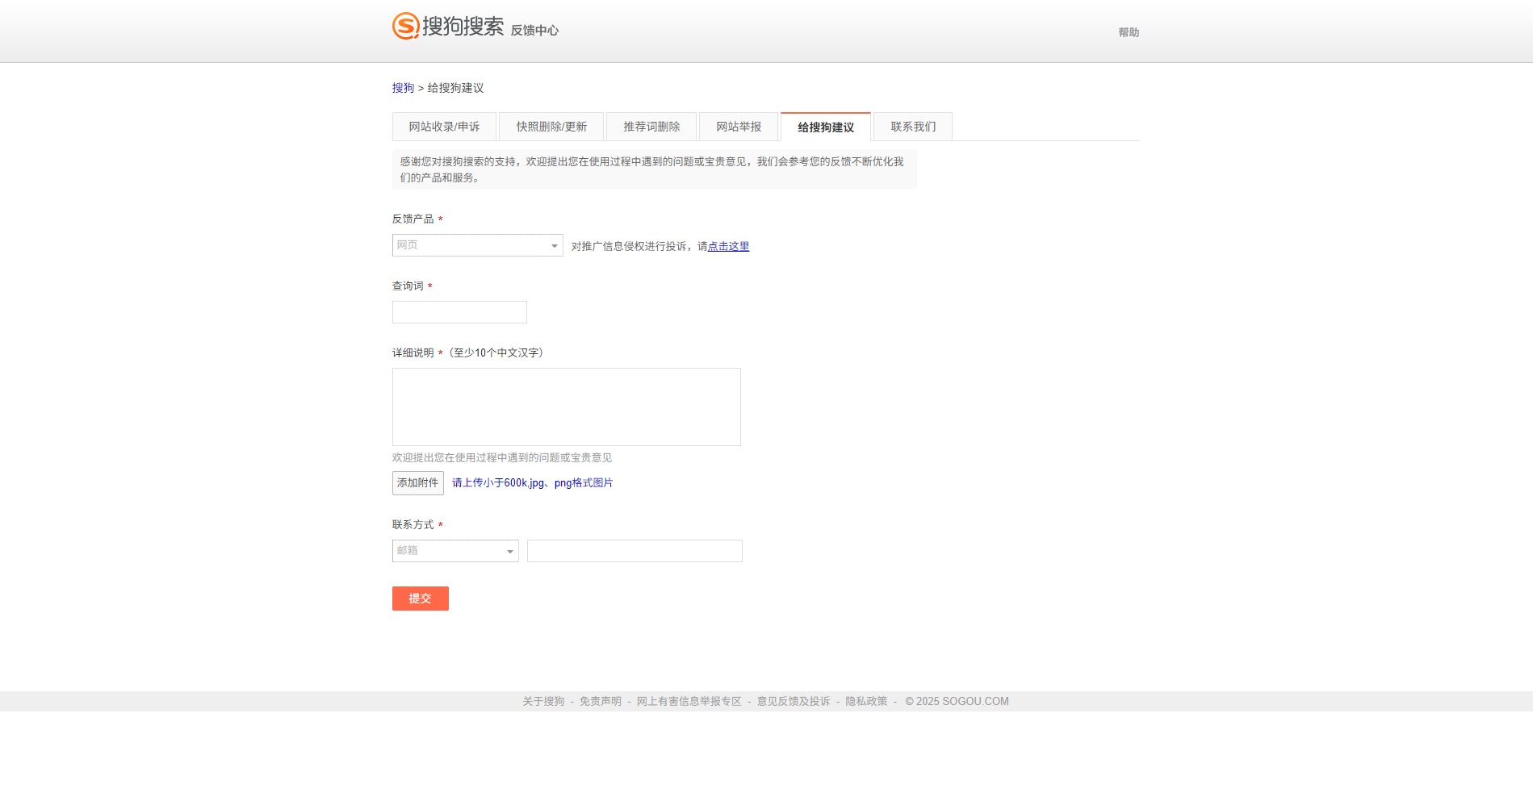Screen dimensions: 1533x801
Task: Open the 邮箱 contact method dropdown
Action: click(448, 551)
